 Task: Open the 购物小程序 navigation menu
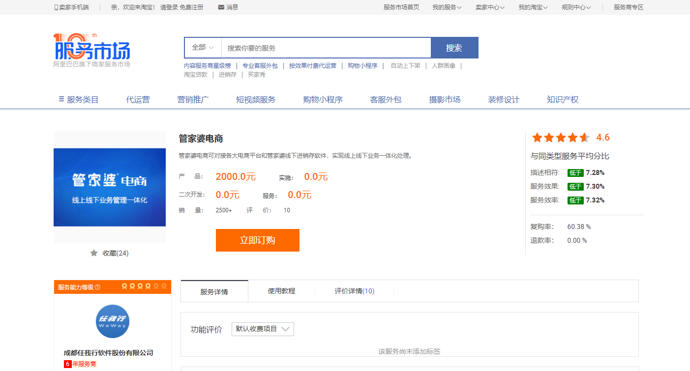tap(323, 100)
